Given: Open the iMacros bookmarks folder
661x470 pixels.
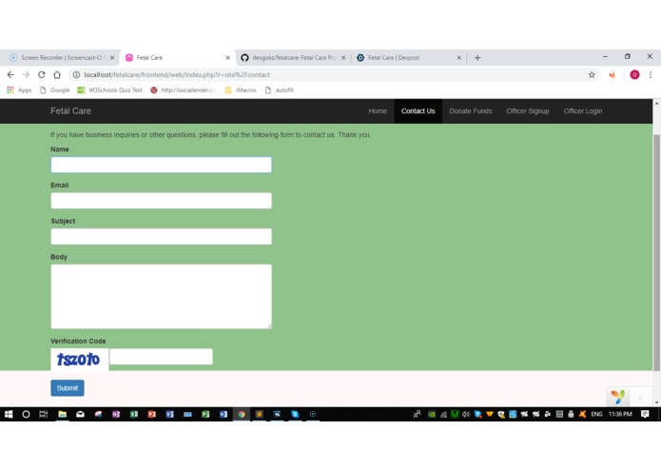Looking at the screenshot, I should tap(241, 89).
